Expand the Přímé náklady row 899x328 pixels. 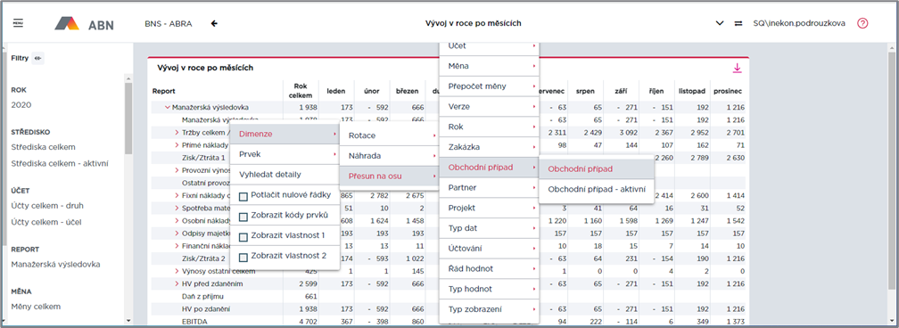177,145
